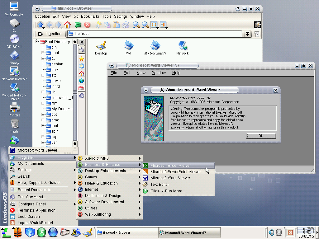Open the mailbox icon on the taskbar
Viewport: 319px width, 239px height.
(x=65, y=232)
